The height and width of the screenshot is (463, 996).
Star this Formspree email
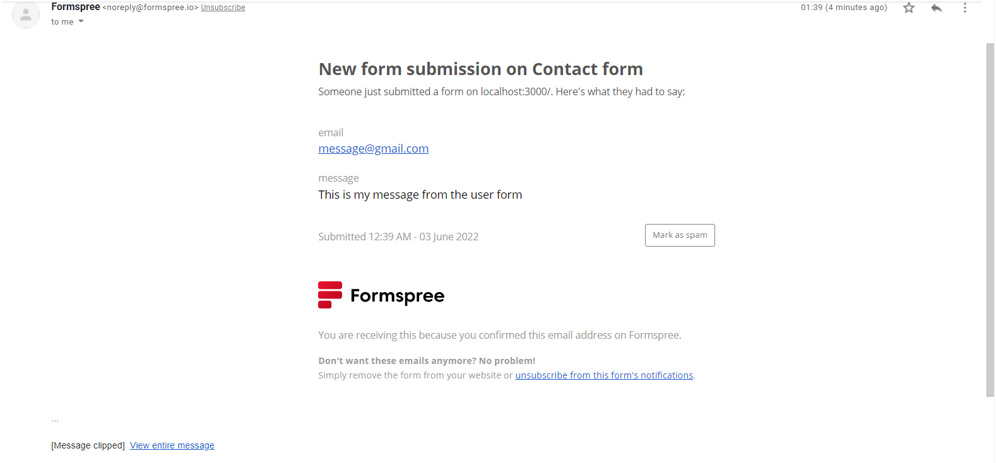(x=909, y=8)
